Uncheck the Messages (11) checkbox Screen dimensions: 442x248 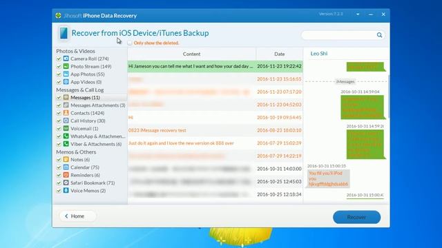click(x=59, y=98)
